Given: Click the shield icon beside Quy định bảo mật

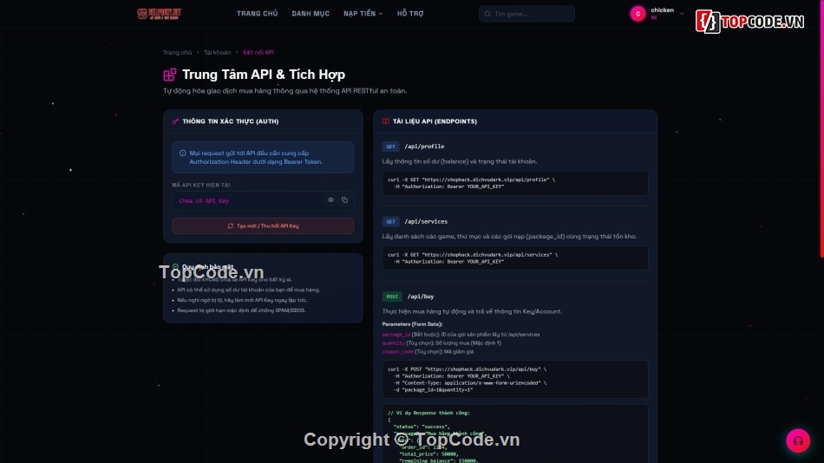Looking at the screenshot, I should click(175, 267).
